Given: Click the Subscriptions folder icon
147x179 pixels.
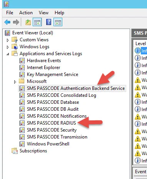Looking at the screenshot, I should coord(15,151).
